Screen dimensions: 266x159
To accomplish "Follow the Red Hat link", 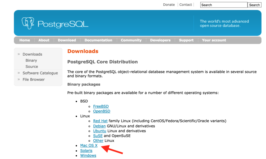I will coord(100,121).
